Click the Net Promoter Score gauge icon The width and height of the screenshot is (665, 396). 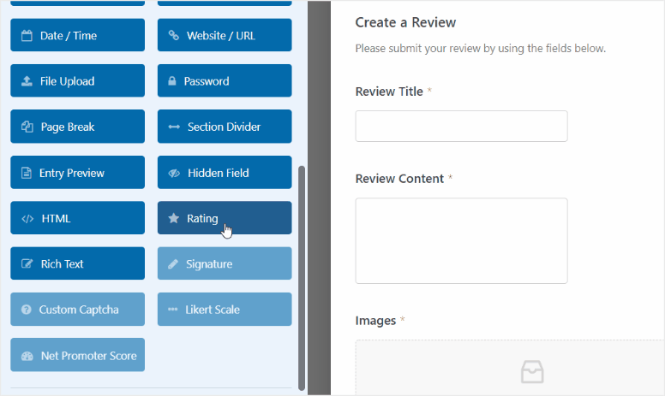27,356
